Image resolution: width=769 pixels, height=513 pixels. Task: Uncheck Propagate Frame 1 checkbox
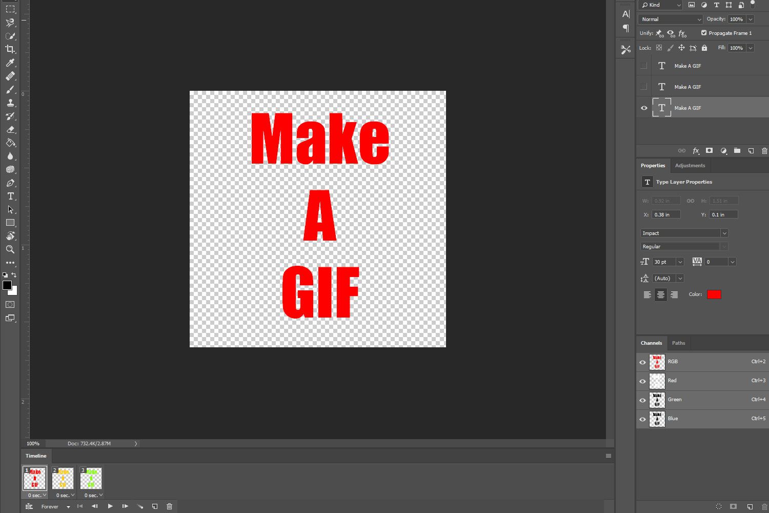coord(704,33)
